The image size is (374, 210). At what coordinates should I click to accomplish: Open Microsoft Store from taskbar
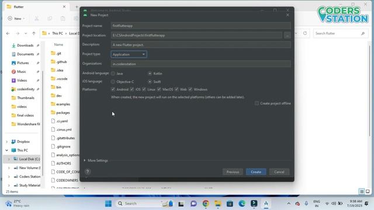(230, 204)
